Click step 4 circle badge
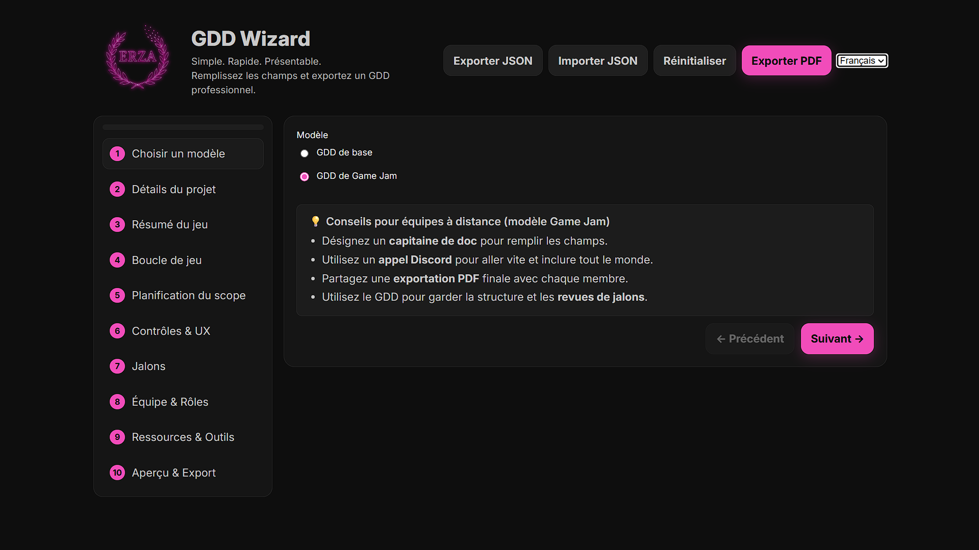 [117, 260]
